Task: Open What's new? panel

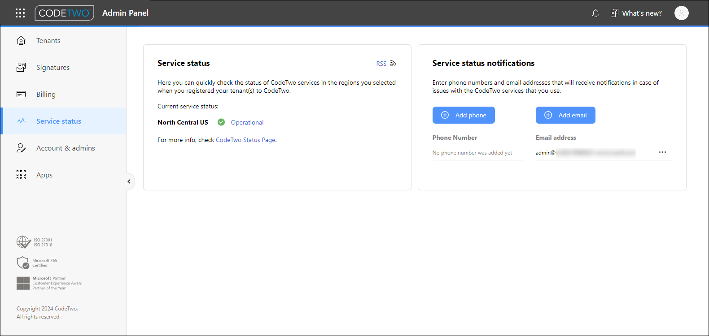Action: 636,13
